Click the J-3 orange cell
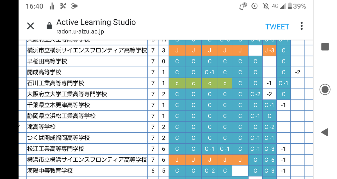337x179 pixels. [269, 51]
